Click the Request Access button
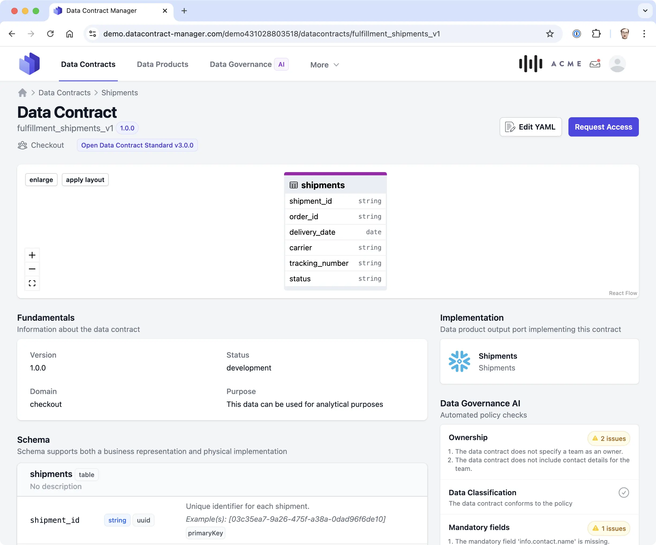656x545 pixels. tap(603, 127)
